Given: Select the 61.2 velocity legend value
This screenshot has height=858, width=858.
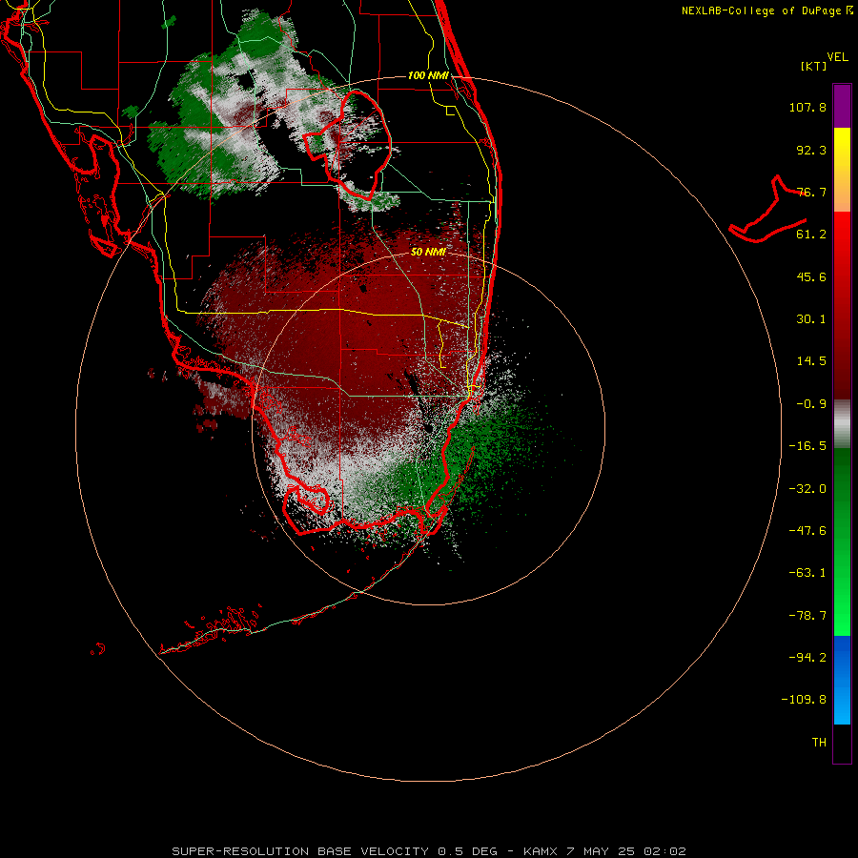Looking at the screenshot, I should click(811, 235).
